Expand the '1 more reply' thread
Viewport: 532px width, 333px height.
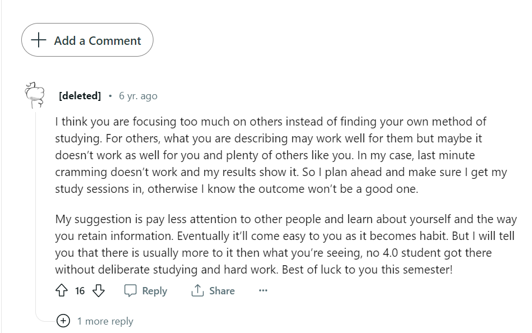pyautogui.click(x=105, y=321)
